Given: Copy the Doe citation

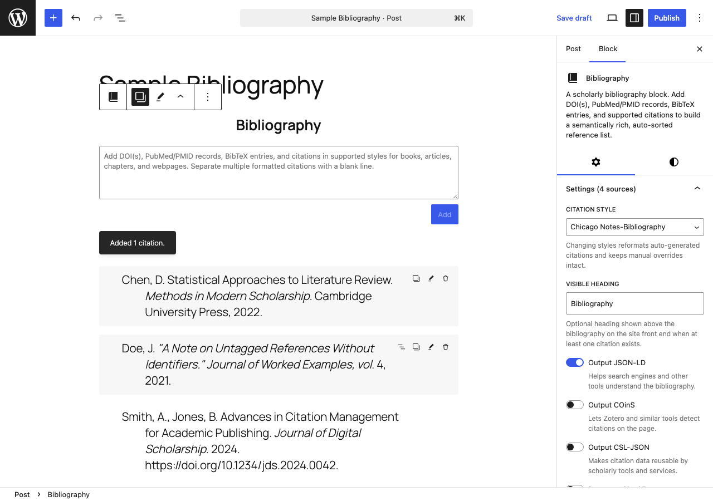Looking at the screenshot, I should point(416,347).
